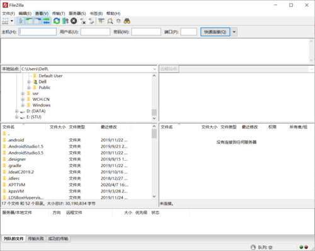Click the 密码(W) password field
This screenshot has height=251, width=315.
click(146, 32)
